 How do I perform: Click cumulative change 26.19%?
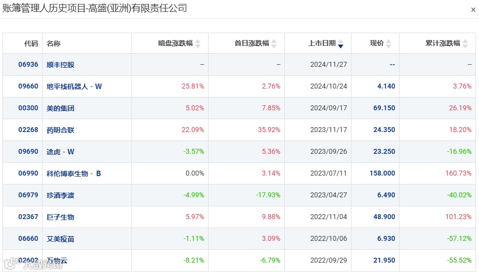click(460, 108)
